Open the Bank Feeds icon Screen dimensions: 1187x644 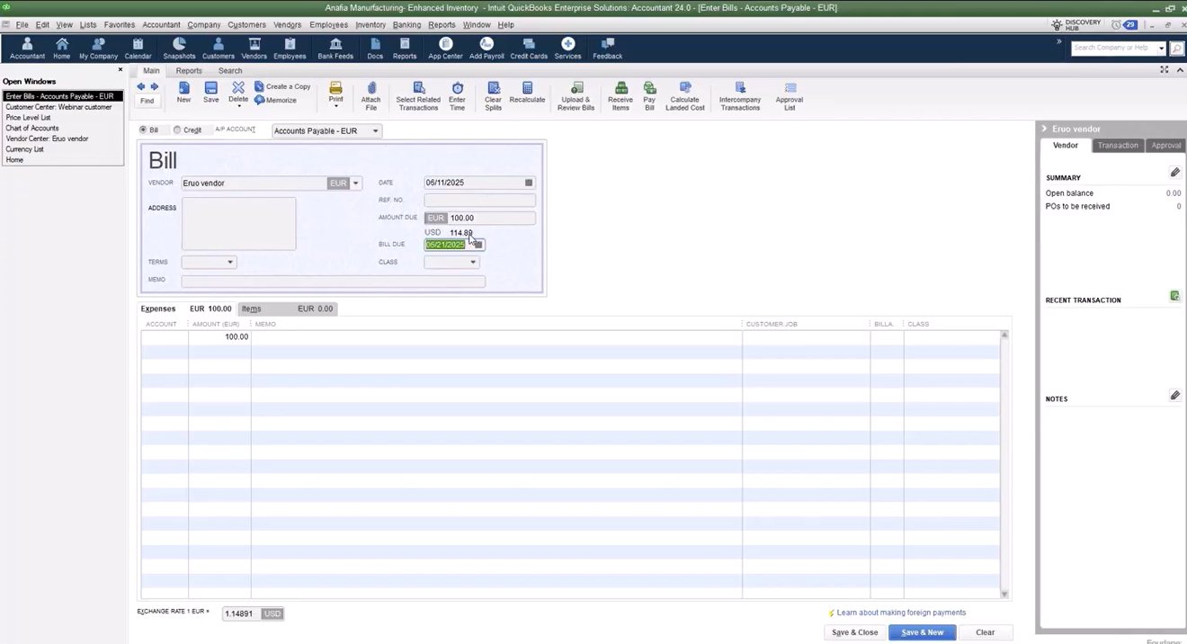point(335,44)
